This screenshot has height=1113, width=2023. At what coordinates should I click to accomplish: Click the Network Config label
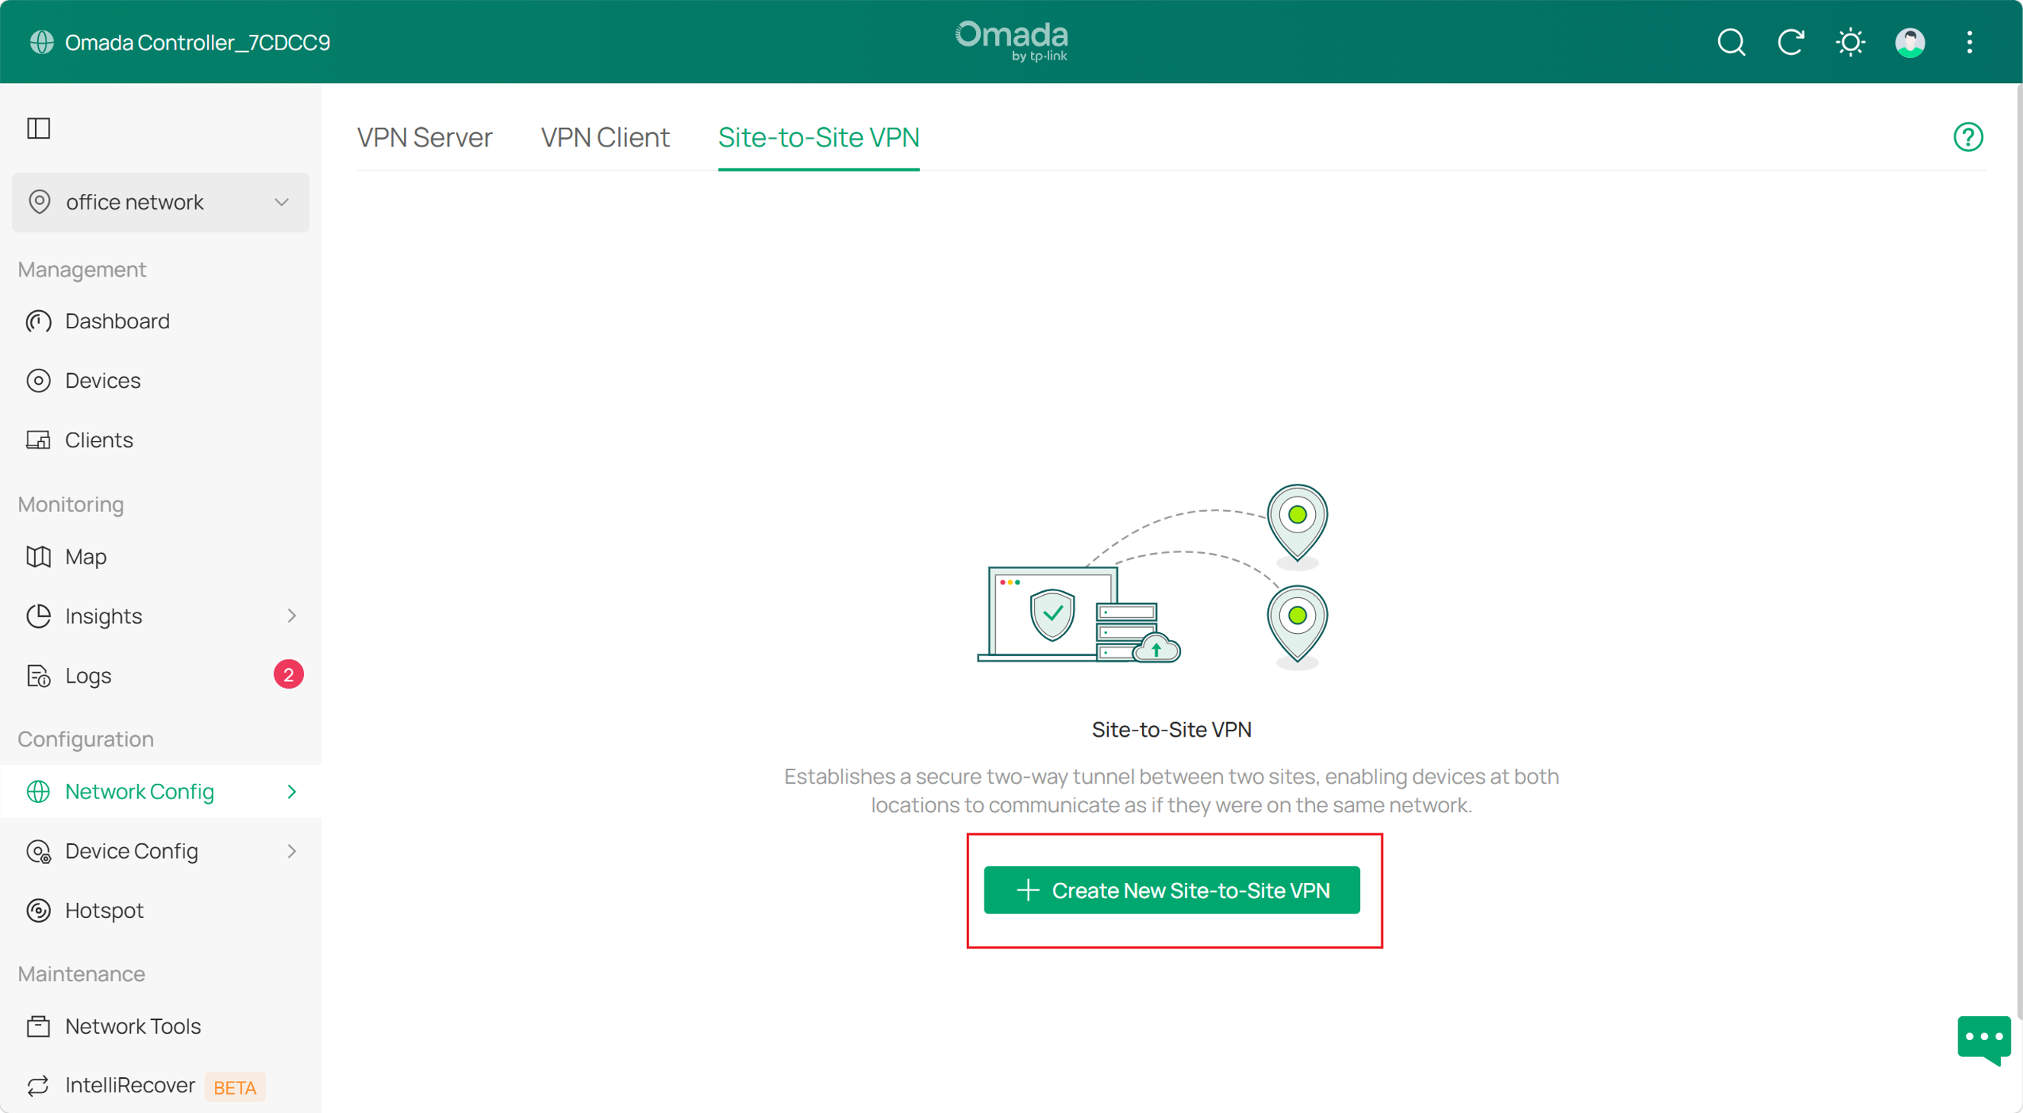click(x=139, y=792)
